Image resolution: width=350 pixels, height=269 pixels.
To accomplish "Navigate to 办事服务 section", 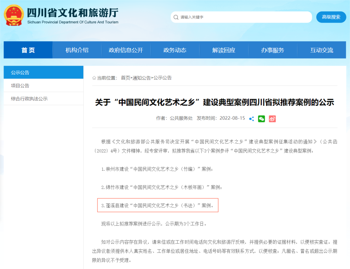I will 273,50.
